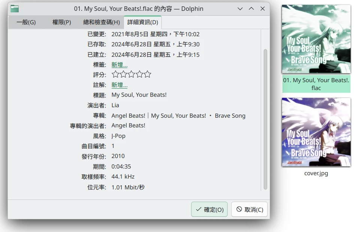
Task: Click the 已建立 date ending 上午9:15
Action: (155, 55)
